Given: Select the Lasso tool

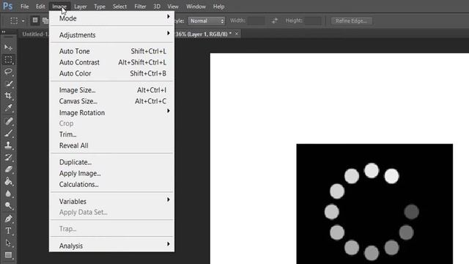Looking at the screenshot, I should (8, 72).
